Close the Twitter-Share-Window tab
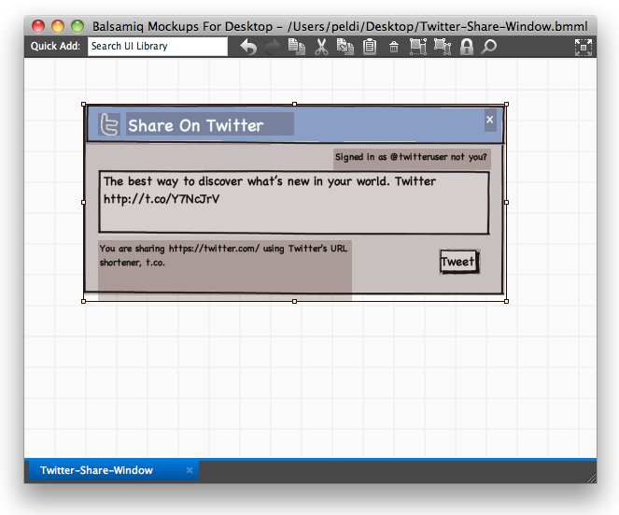 pyautogui.click(x=190, y=470)
